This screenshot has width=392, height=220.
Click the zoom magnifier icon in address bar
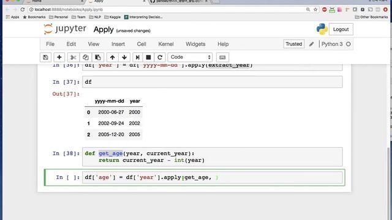(308, 10)
